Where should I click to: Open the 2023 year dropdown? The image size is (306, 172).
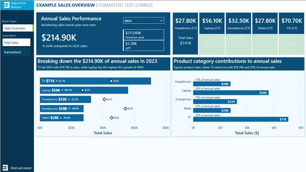[x=143, y=21]
